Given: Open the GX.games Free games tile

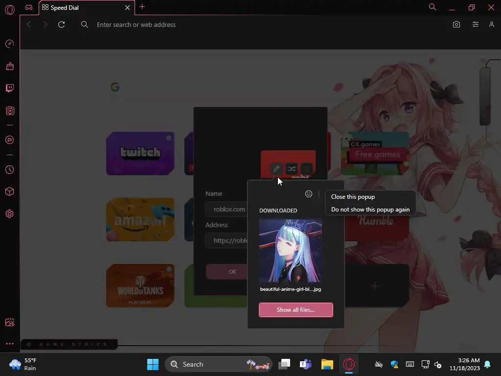Looking at the screenshot, I should click(x=375, y=153).
